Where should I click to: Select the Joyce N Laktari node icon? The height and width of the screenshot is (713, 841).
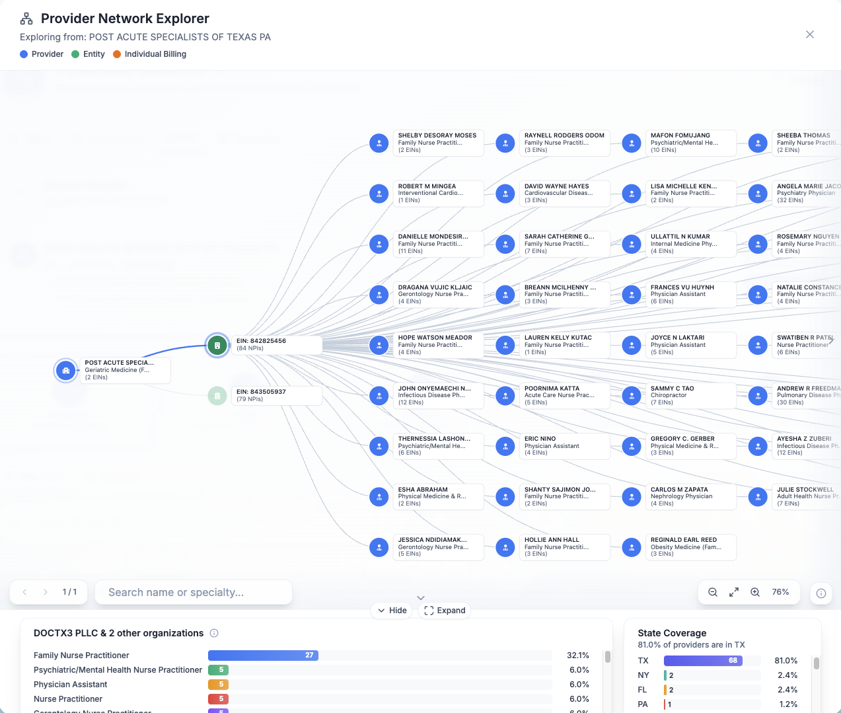tap(632, 345)
